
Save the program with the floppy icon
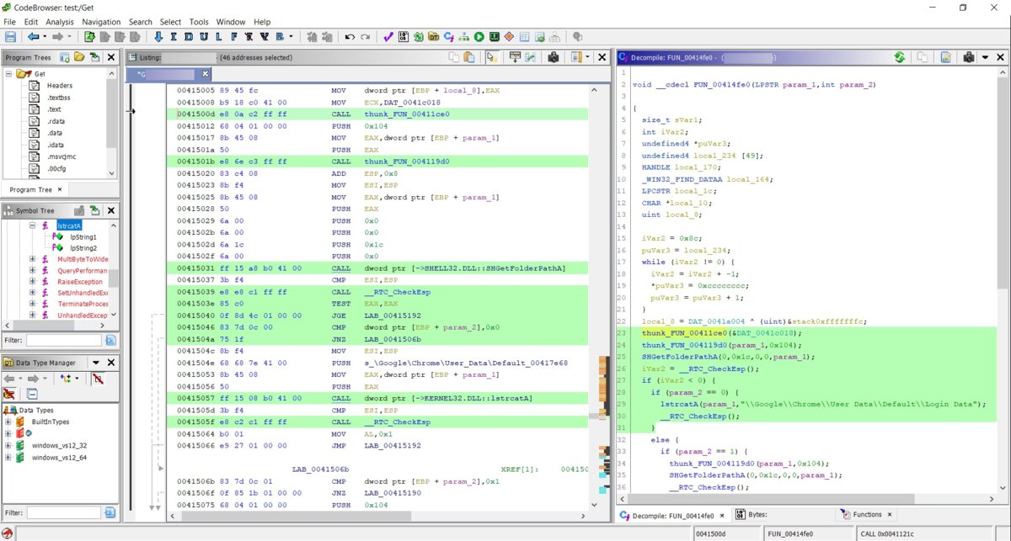tap(10, 37)
